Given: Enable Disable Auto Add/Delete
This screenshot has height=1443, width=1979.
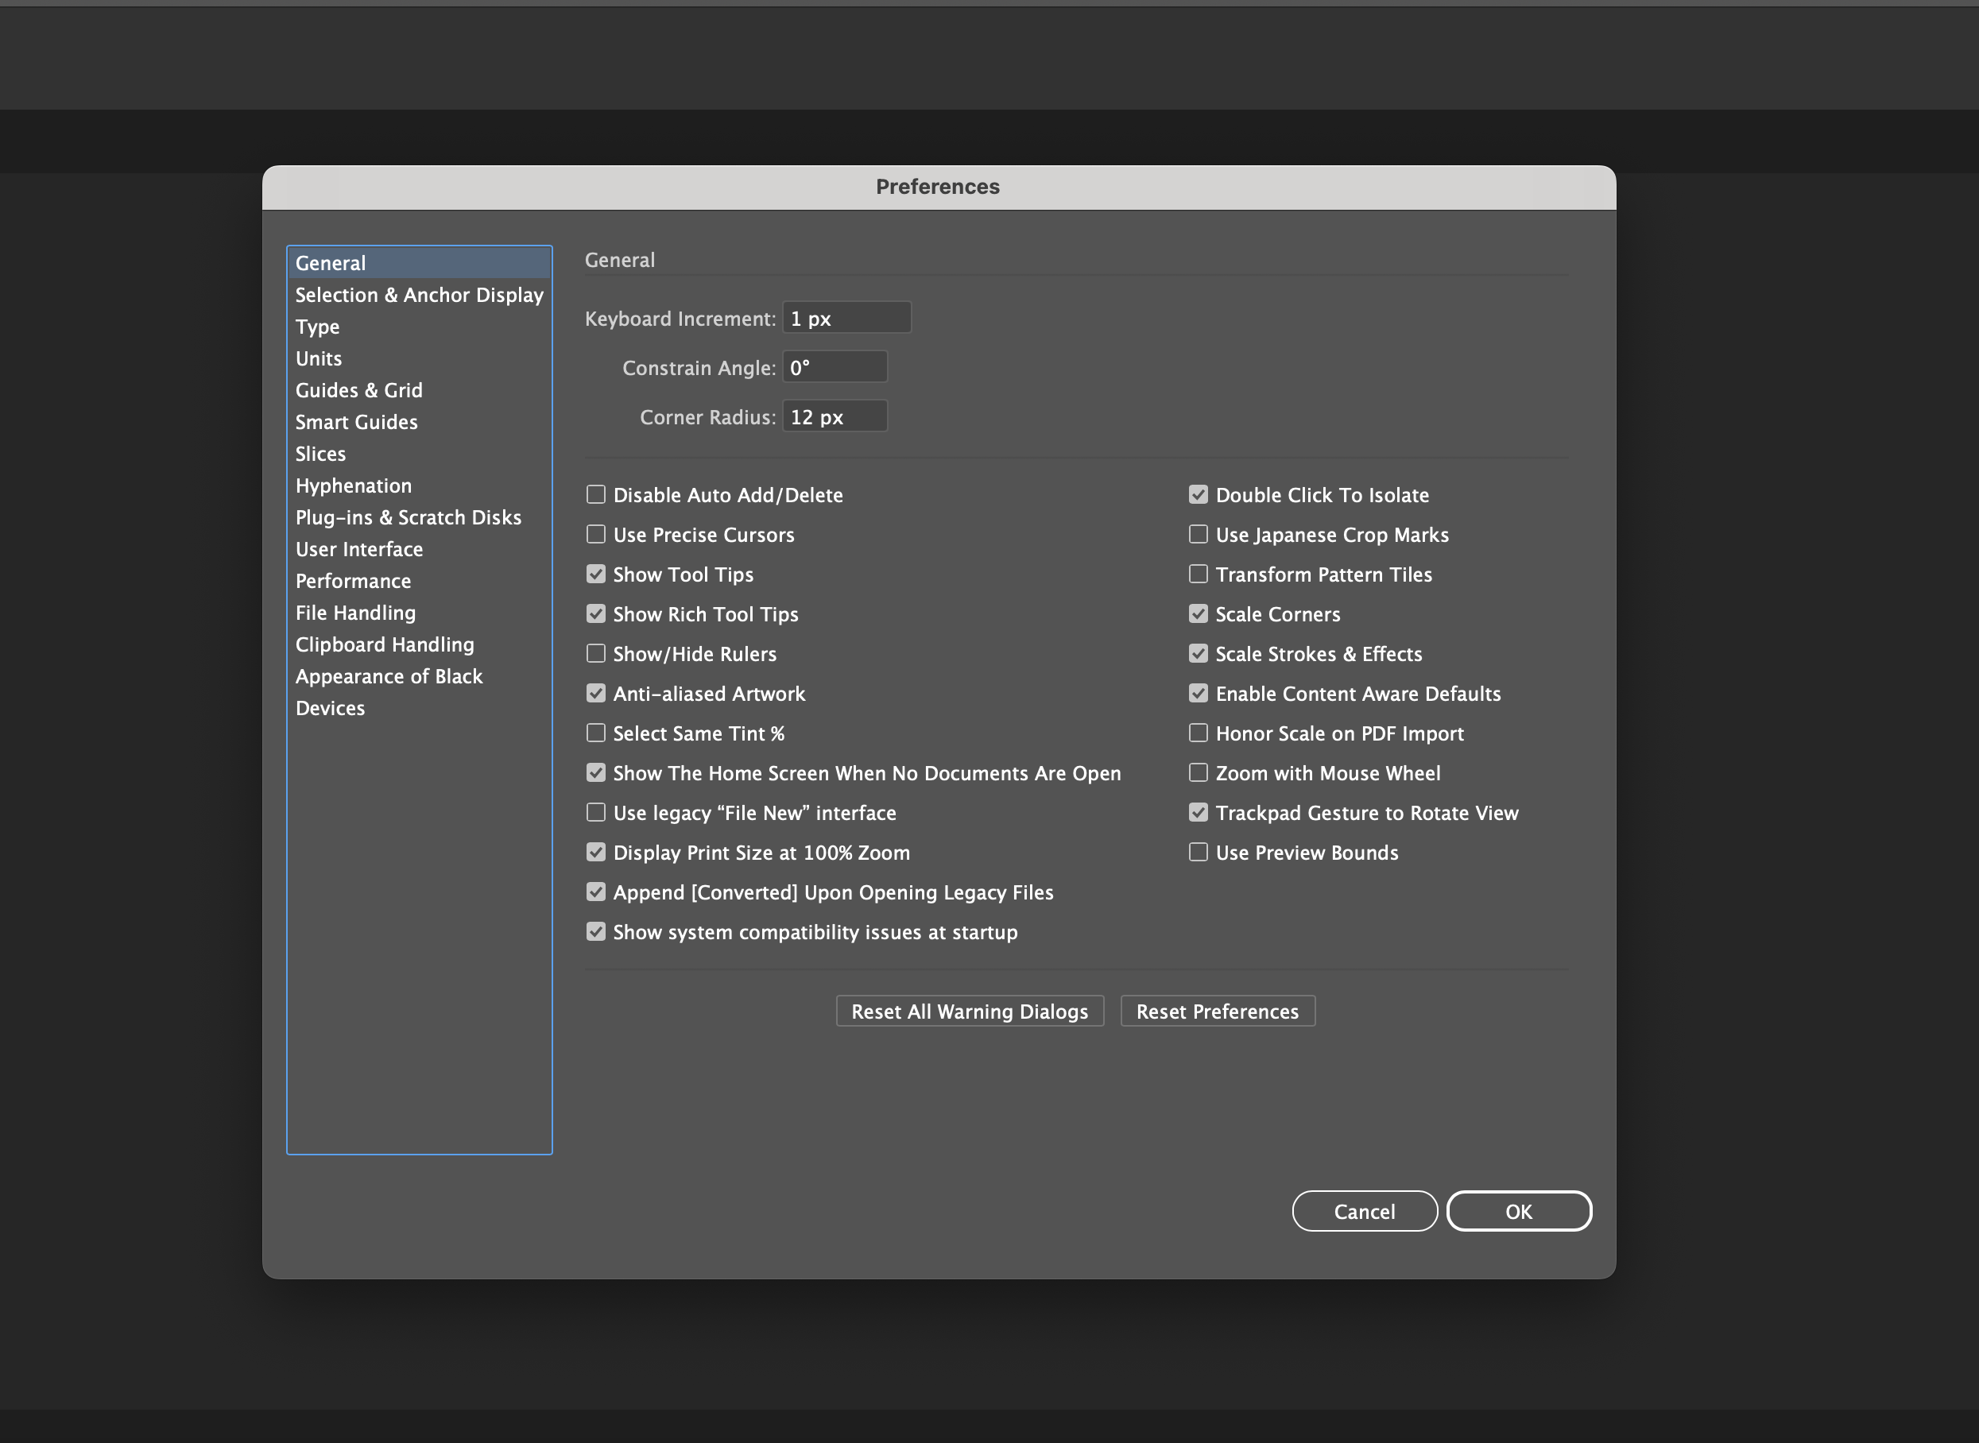Looking at the screenshot, I should (x=596, y=493).
